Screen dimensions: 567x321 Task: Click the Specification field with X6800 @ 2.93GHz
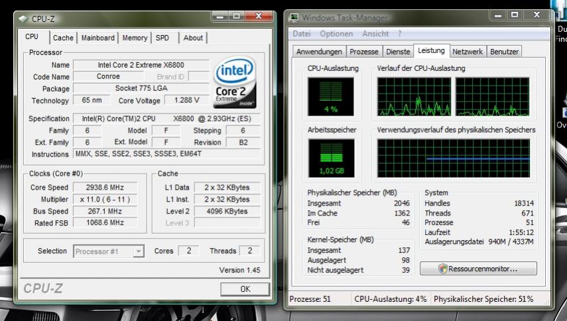click(x=166, y=119)
